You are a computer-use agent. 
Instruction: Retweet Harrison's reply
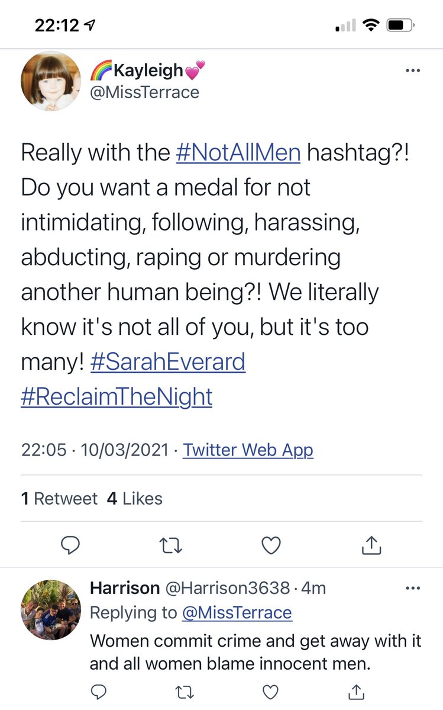[186, 691]
